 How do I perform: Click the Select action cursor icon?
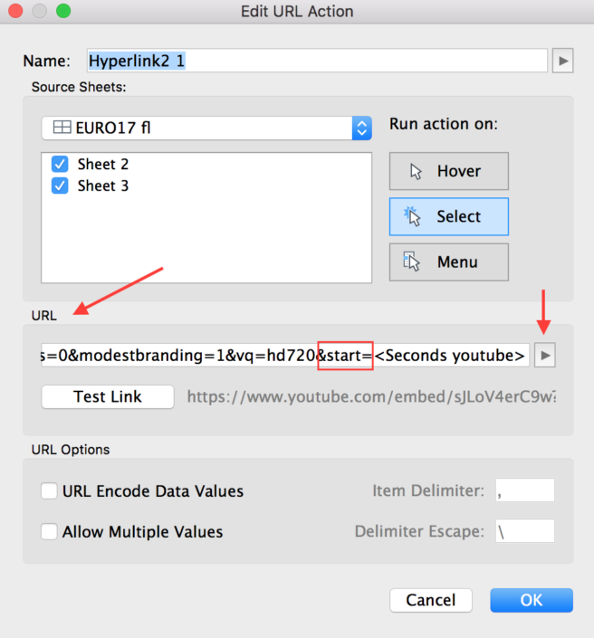coord(415,216)
